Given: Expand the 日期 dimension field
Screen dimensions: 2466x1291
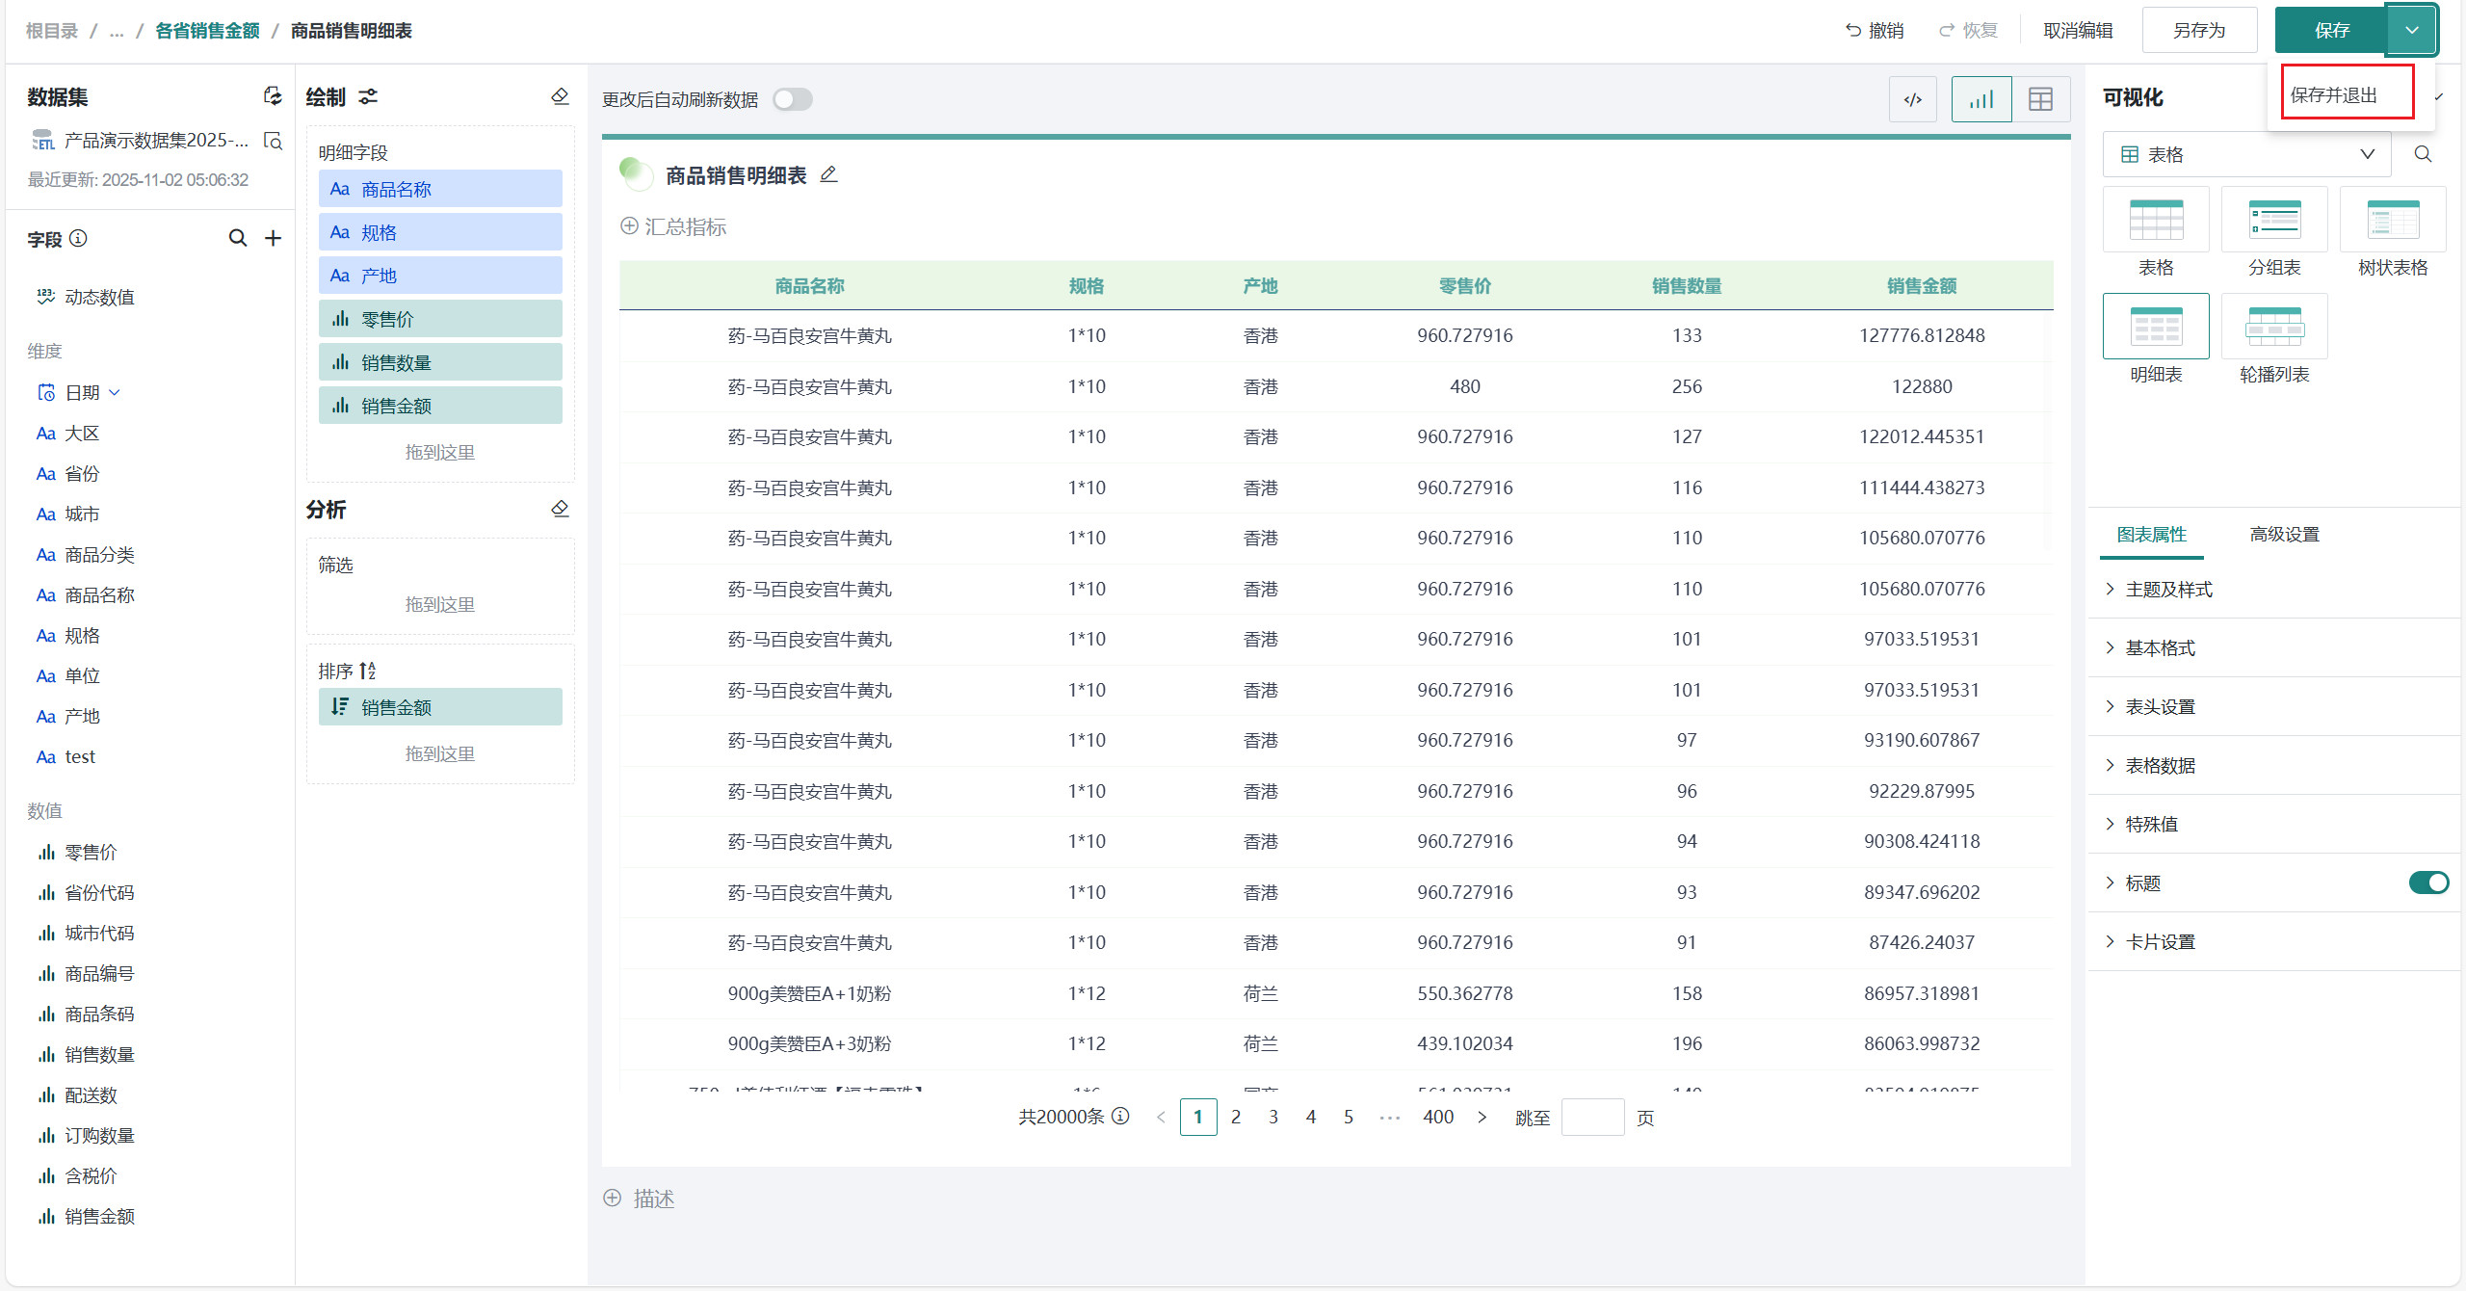Looking at the screenshot, I should [115, 392].
